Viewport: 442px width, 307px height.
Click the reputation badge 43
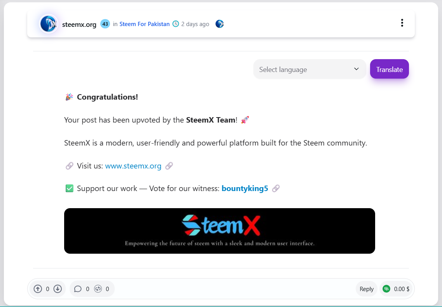coord(105,24)
